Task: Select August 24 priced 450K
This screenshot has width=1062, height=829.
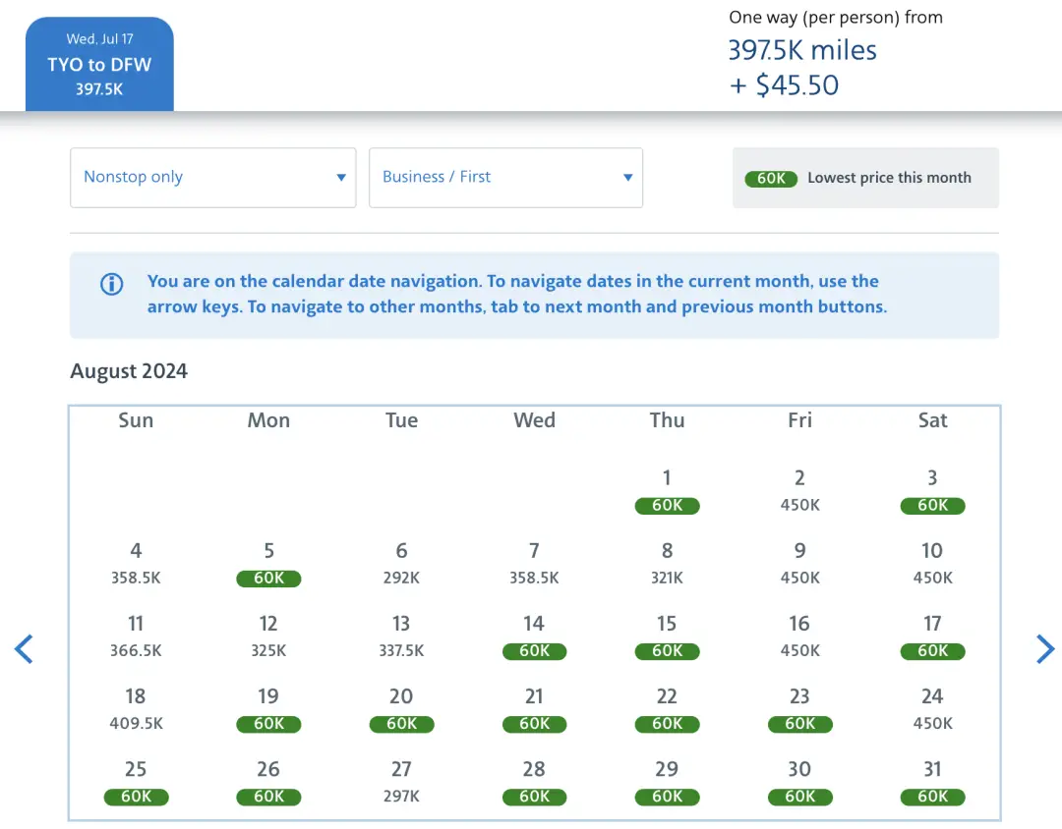Action: [x=932, y=709]
